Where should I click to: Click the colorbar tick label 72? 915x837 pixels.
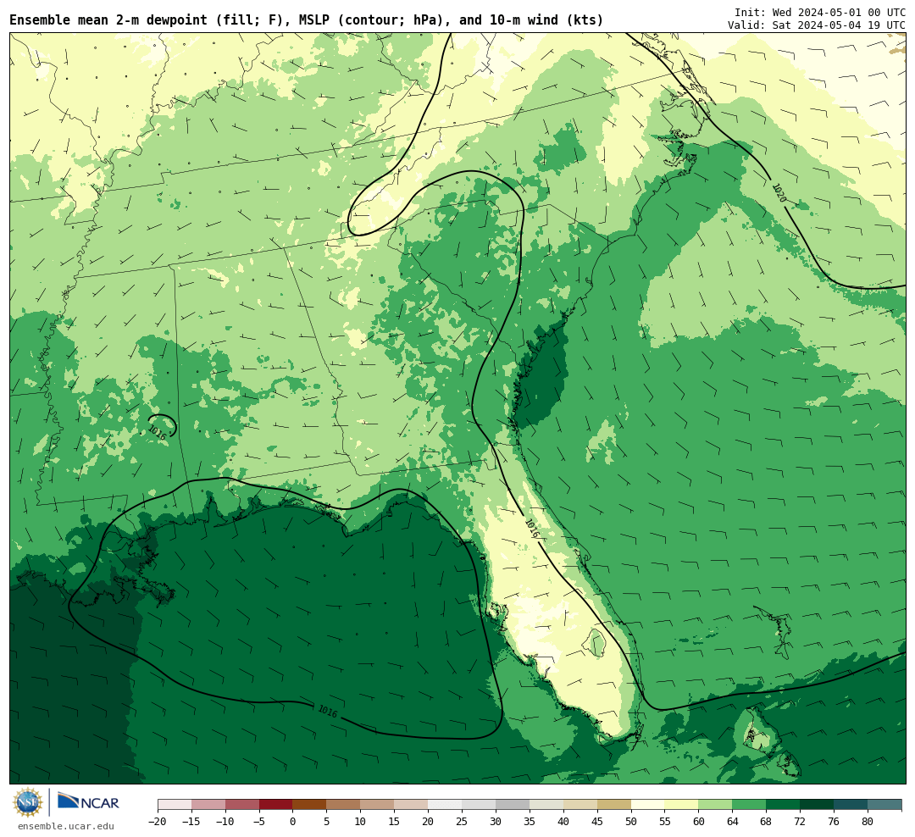point(800,821)
